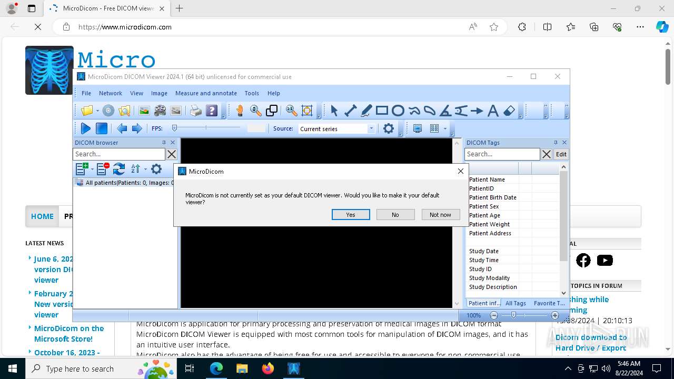
Task: Click the grey export image icon next to film reel
Action: pos(176,111)
